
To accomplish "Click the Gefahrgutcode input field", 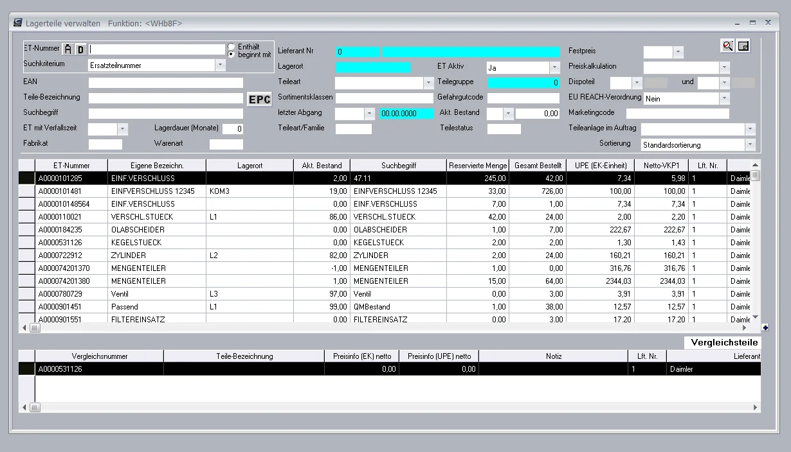I will 523,98.
